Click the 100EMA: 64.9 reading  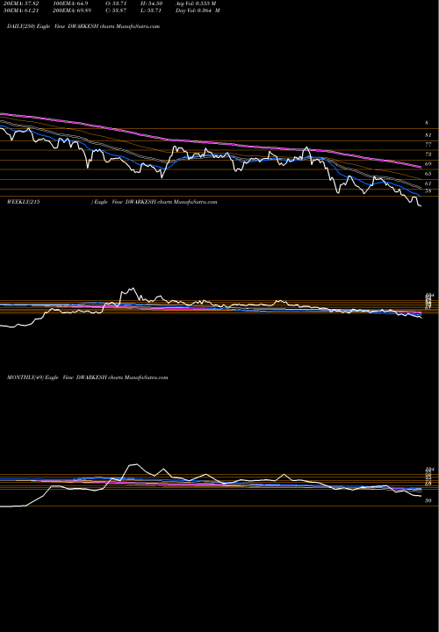[x=71, y=3]
